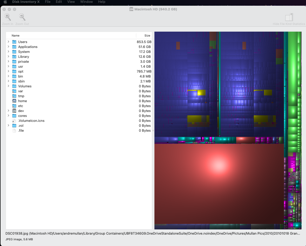Select the opt row in the list
Viewport: 306px width, 246px height.
(78, 72)
